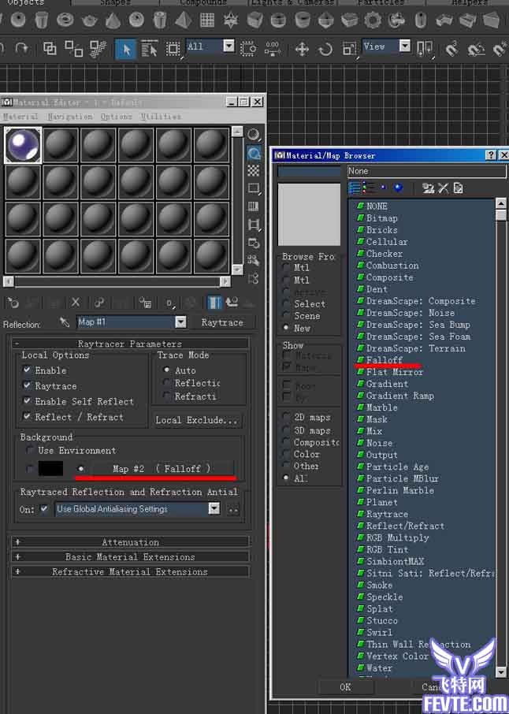Switch to the Shapes tab
The height and width of the screenshot is (714, 509).
coord(116,2)
